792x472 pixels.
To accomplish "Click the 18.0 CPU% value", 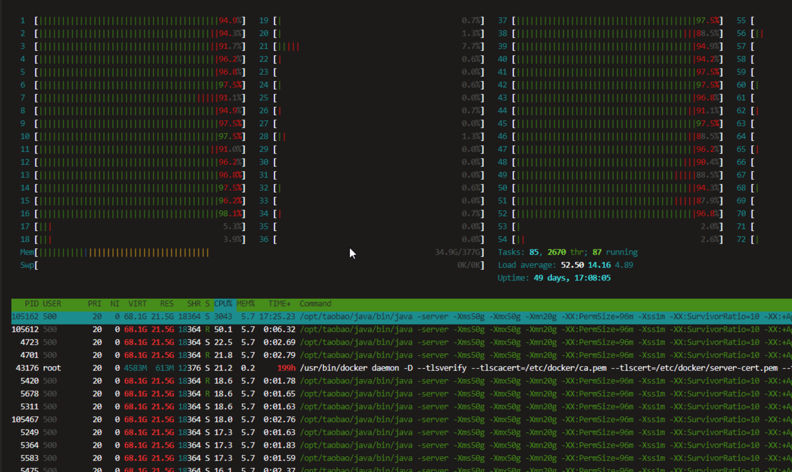I will 223,420.
